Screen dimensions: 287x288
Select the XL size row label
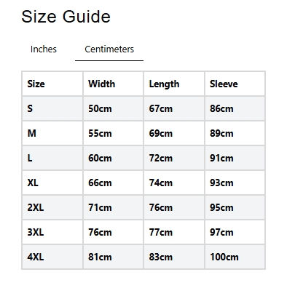pos(33,183)
